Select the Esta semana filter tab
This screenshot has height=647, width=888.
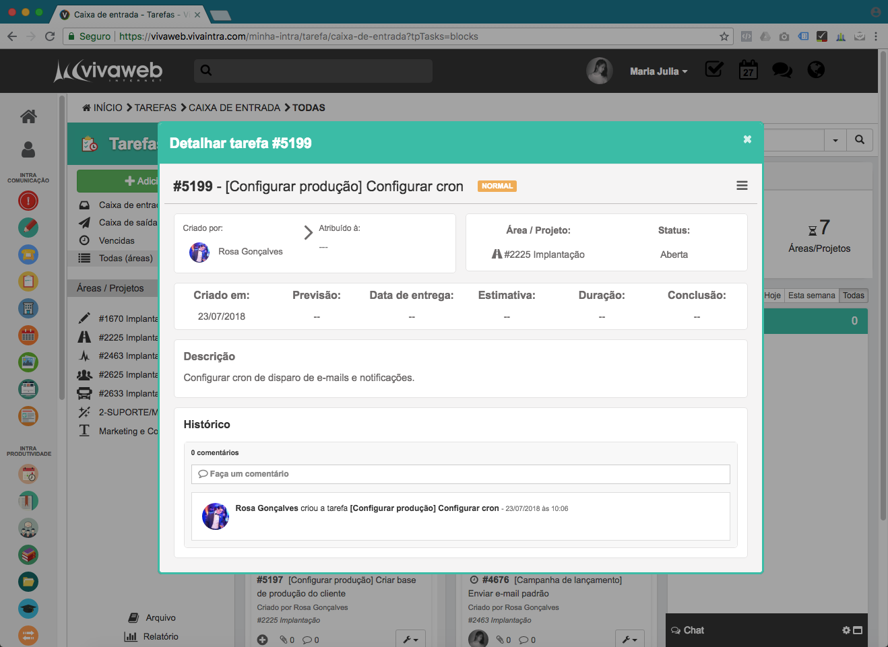[811, 296]
